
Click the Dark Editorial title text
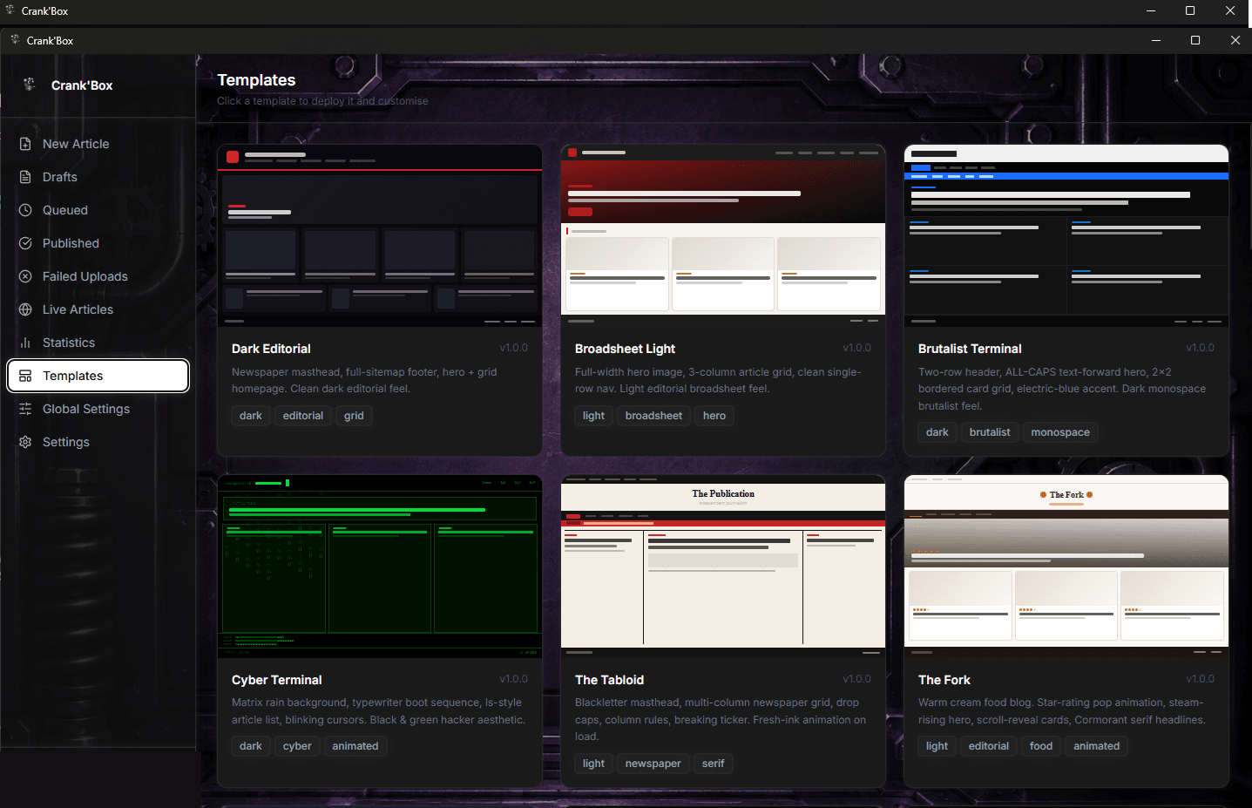coord(271,349)
